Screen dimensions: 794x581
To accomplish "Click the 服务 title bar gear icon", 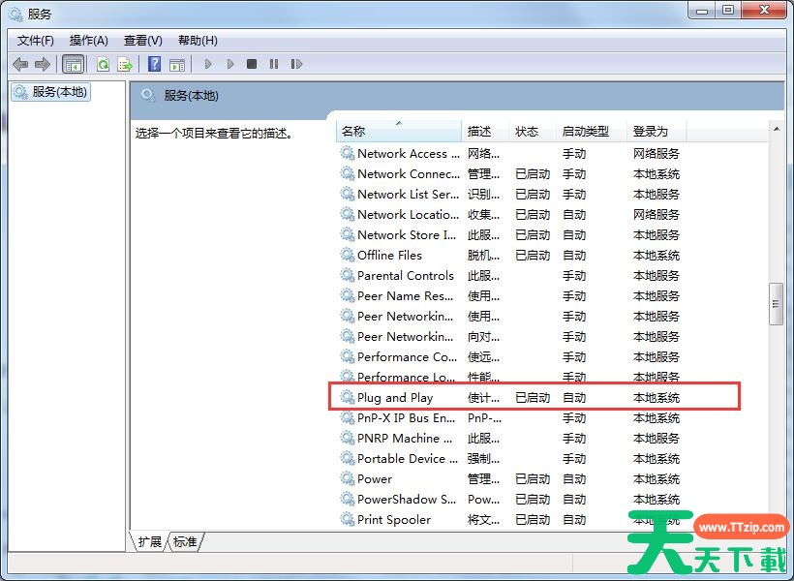I will point(16,15).
